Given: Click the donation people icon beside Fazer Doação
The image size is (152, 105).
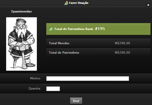Looking at the screenshot, I should (x=66, y=3).
